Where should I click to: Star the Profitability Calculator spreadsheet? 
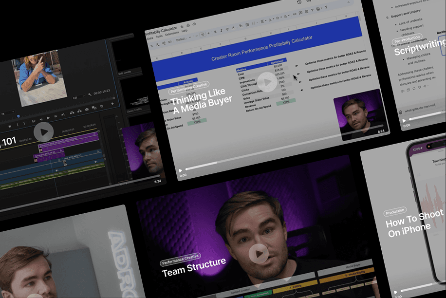pyautogui.click(x=182, y=26)
